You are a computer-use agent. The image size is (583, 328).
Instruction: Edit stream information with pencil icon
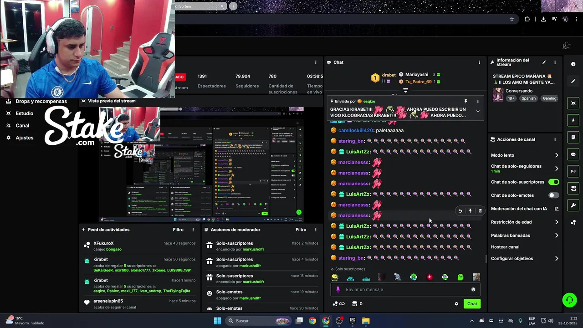[544, 62]
